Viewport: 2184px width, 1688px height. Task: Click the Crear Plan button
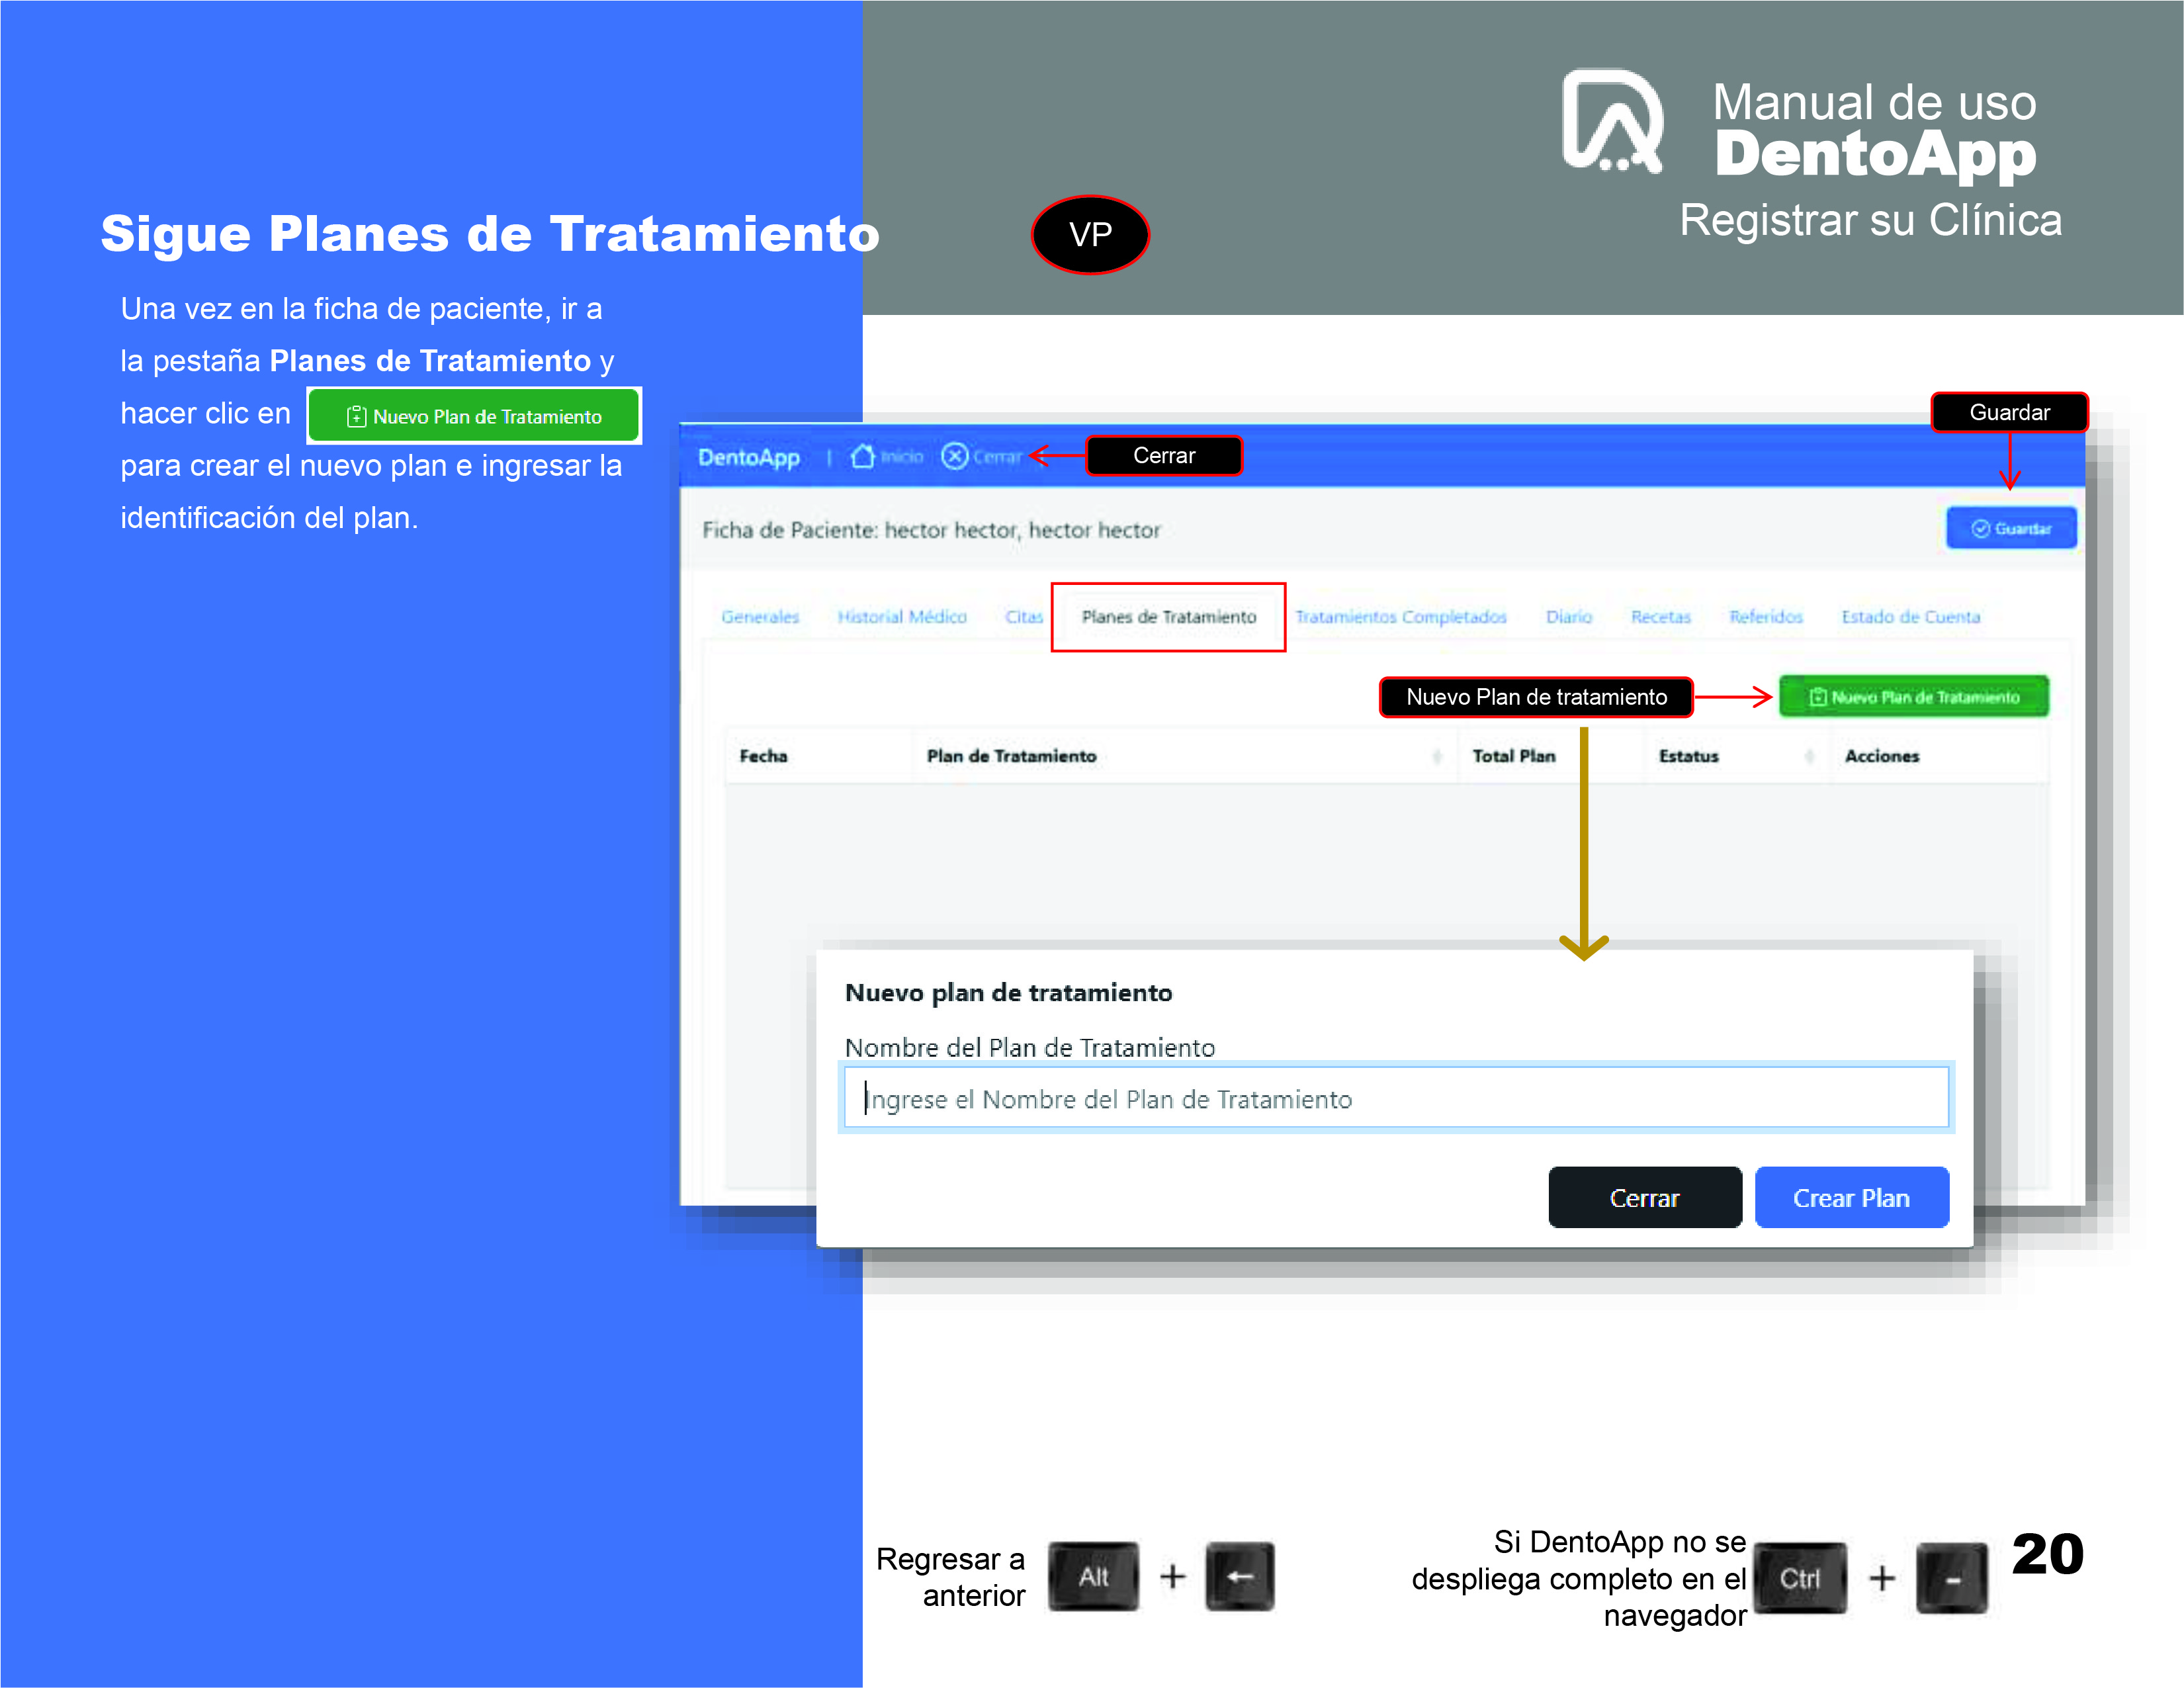point(1852,1197)
